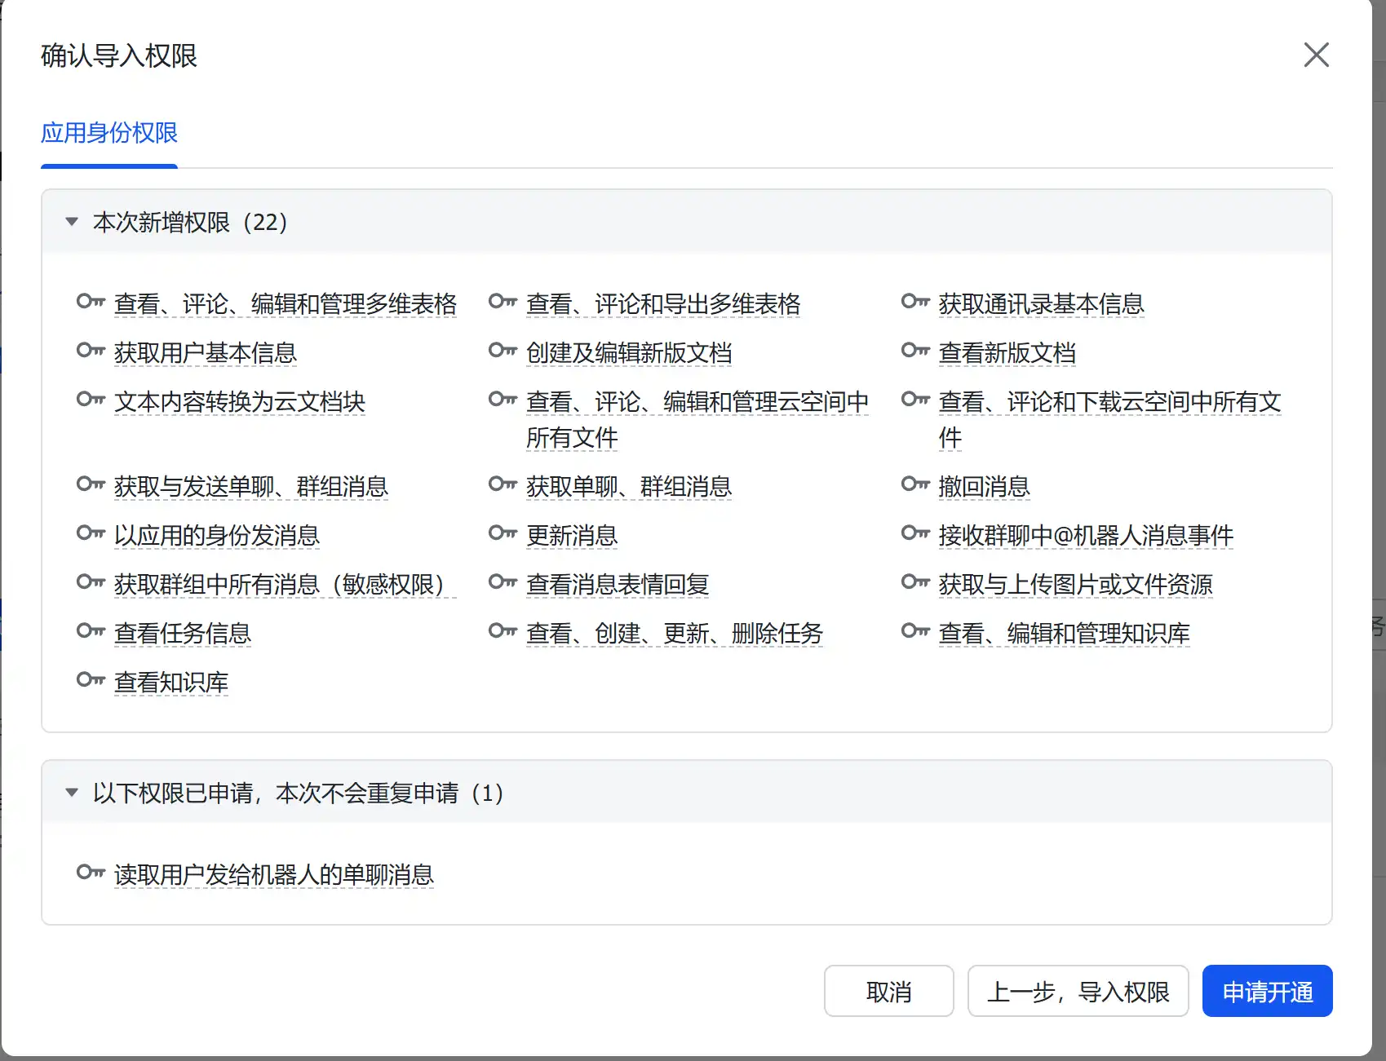Click 上一步，导入权限 to go back
This screenshot has height=1061, width=1386.
(x=1078, y=991)
